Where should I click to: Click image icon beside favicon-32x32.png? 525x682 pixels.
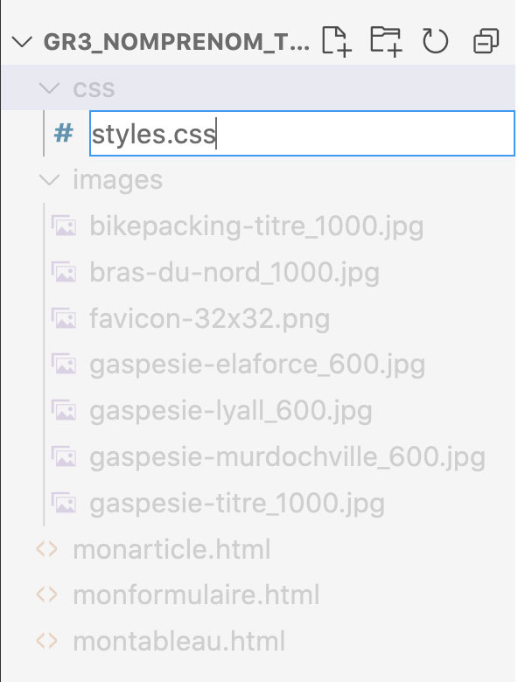point(63,319)
